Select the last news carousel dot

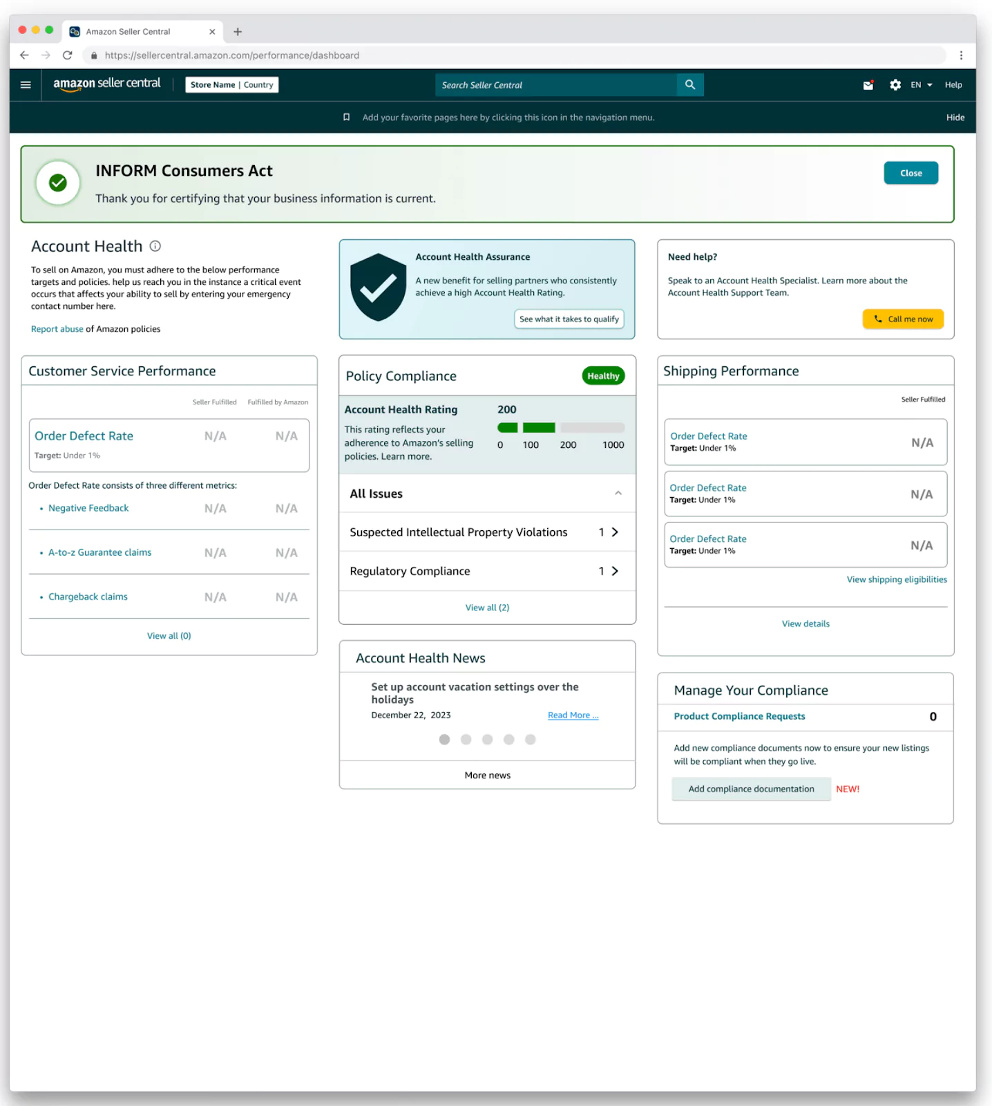pos(530,740)
